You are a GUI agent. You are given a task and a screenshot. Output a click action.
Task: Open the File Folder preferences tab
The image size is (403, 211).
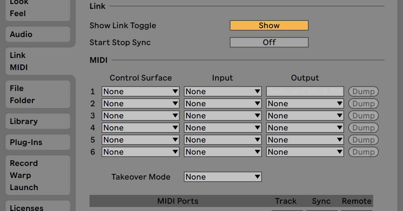[37, 94]
